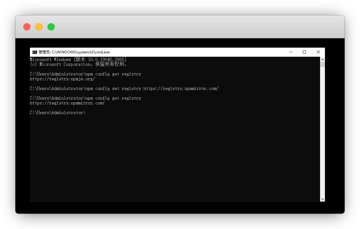
Task: Click the Microsoft Windows version line
Action: [x=78, y=60]
